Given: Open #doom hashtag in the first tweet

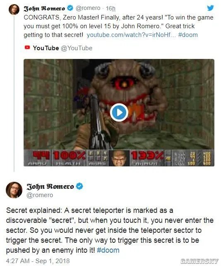Looking at the screenshot, I should pyautogui.click(x=188, y=35).
